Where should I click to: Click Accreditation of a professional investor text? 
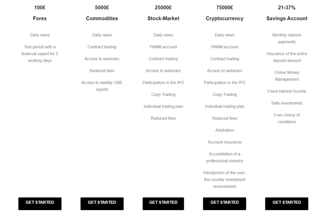[225, 157]
